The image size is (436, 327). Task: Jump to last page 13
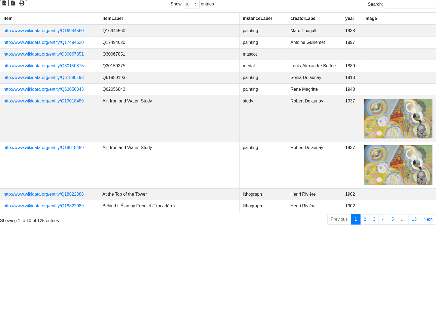[414, 219]
